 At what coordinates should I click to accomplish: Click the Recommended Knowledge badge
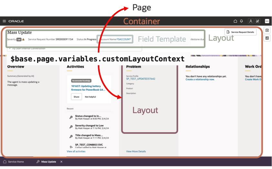pyautogui.click(x=81, y=80)
